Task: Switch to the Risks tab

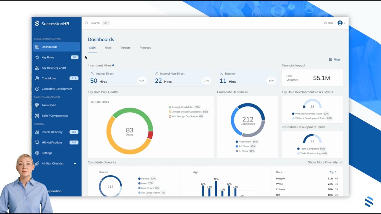Action: [x=108, y=48]
